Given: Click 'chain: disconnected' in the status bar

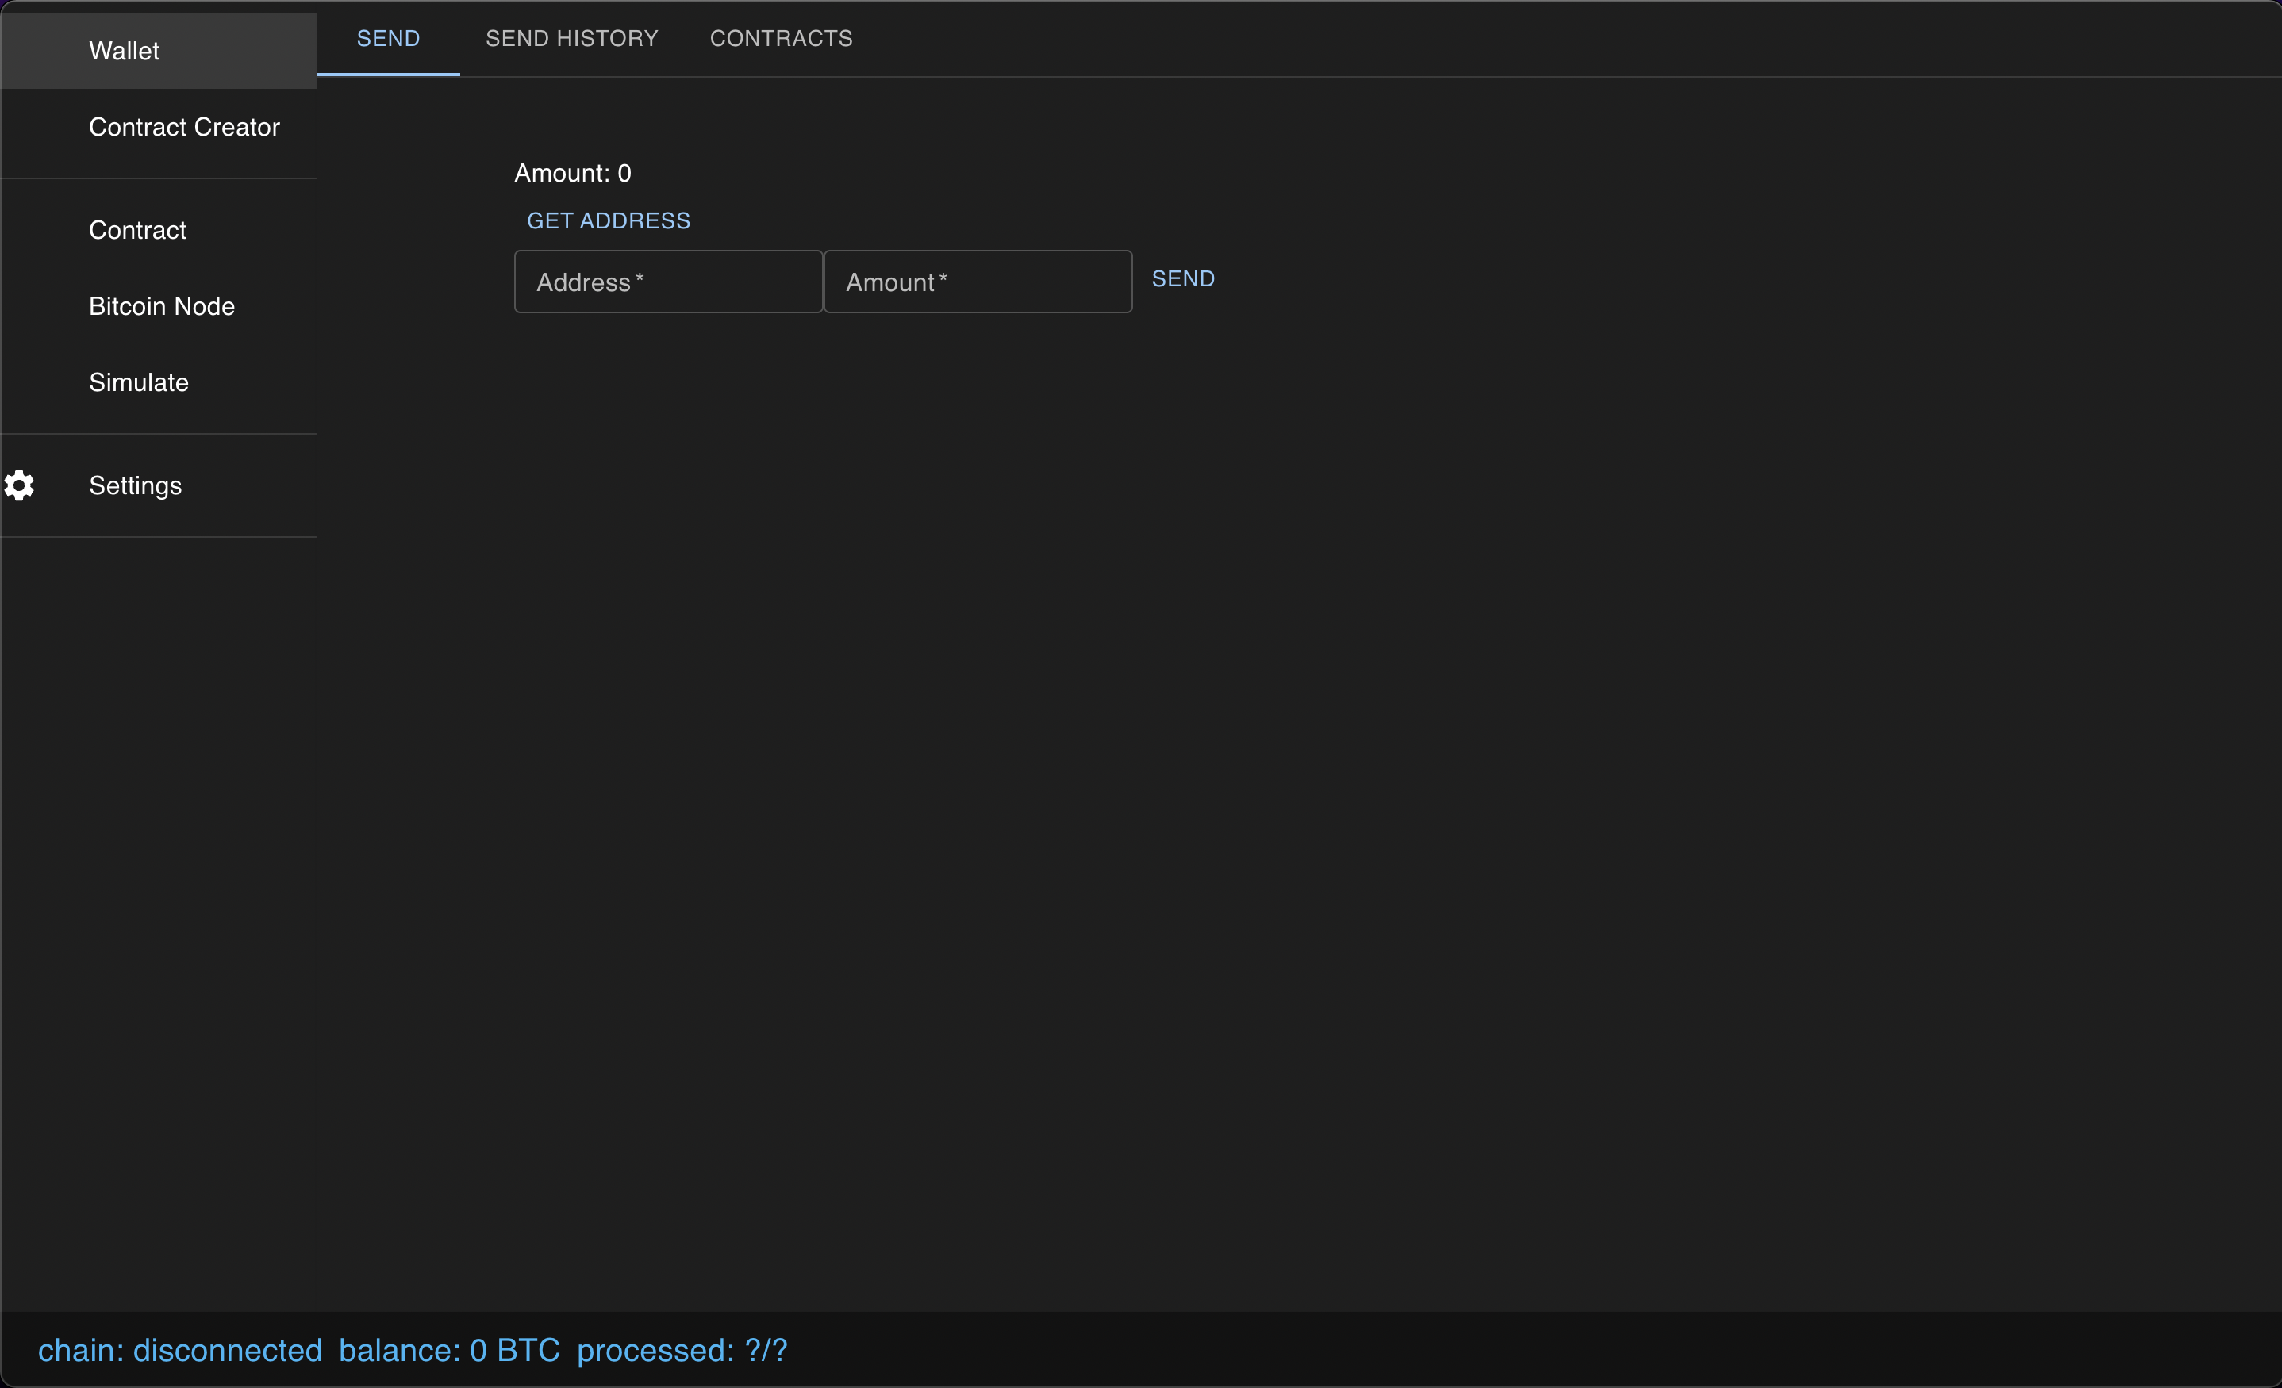Looking at the screenshot, I should [x=179, y=1350].
